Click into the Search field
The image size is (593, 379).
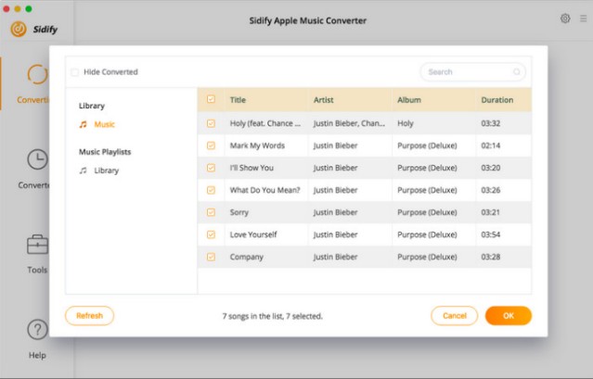click(x=467, y=71)
